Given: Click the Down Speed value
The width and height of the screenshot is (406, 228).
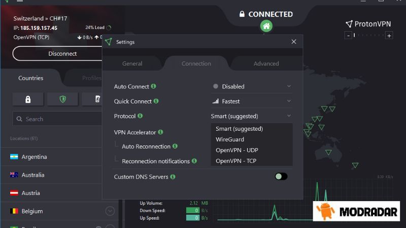Looking at the screenshot, I should click(193, 210).
